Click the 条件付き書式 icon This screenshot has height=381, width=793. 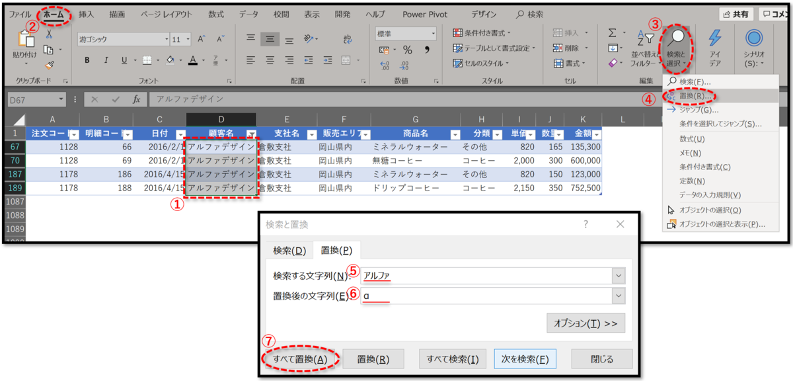[x=457, y=32]
